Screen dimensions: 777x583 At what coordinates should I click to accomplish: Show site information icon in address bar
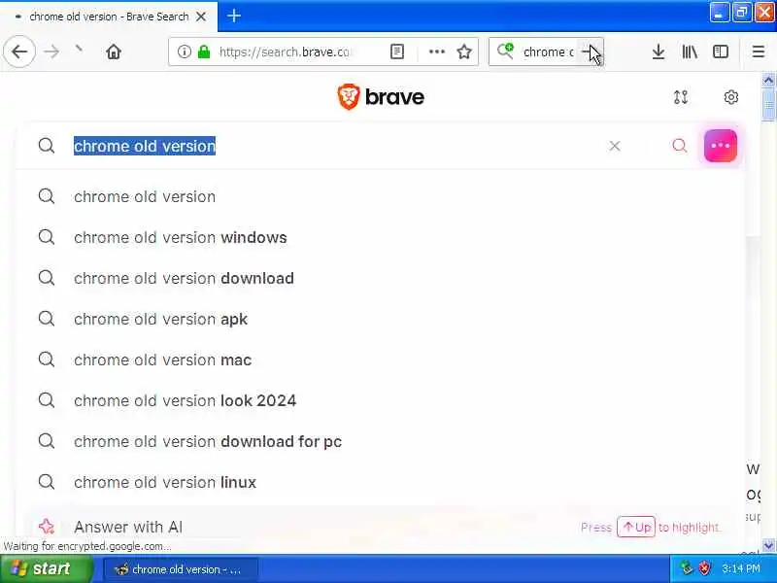(184, 51)
